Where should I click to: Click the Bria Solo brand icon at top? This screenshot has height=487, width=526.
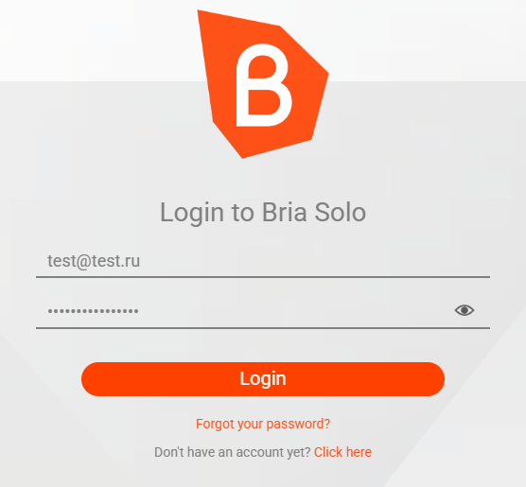pyautogui.click(x=263, y=84)
